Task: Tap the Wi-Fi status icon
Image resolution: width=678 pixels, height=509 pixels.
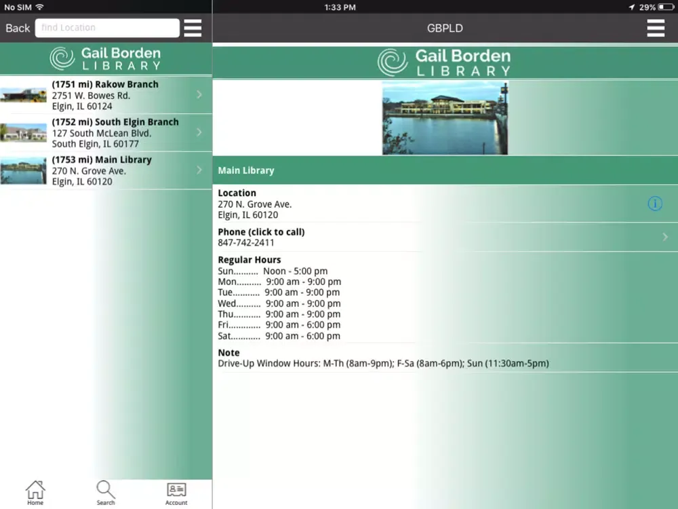Action: coord(40,7)
